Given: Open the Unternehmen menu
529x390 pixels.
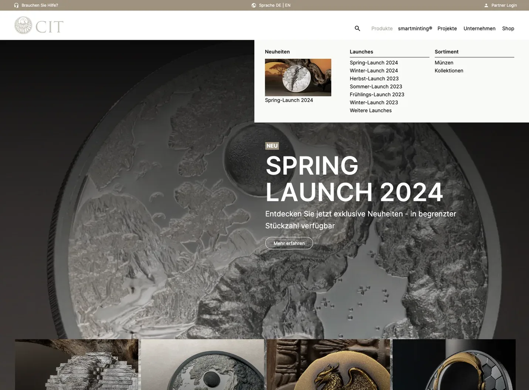Looking at the screenshot, I should pyautogui.click(x=479, y=28).
